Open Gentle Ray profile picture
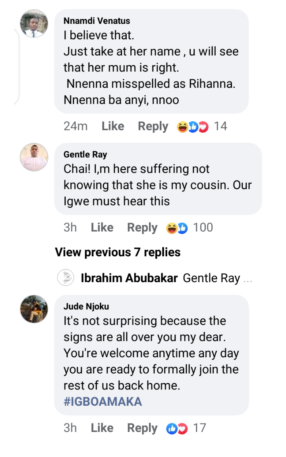The width and height of the screenshot is (286, 457). coord(34,157)
